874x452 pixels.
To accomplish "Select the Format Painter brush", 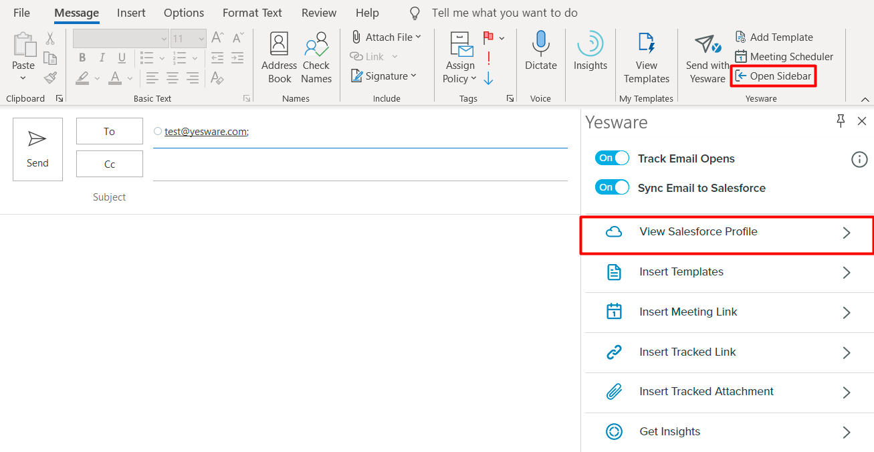I will coord(50,78).
